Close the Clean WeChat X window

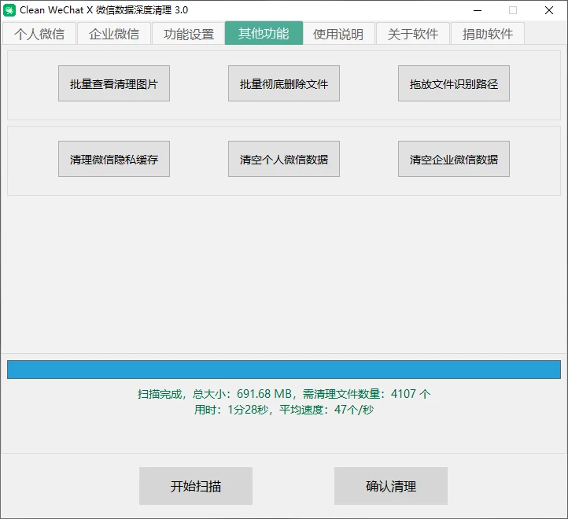548,10
